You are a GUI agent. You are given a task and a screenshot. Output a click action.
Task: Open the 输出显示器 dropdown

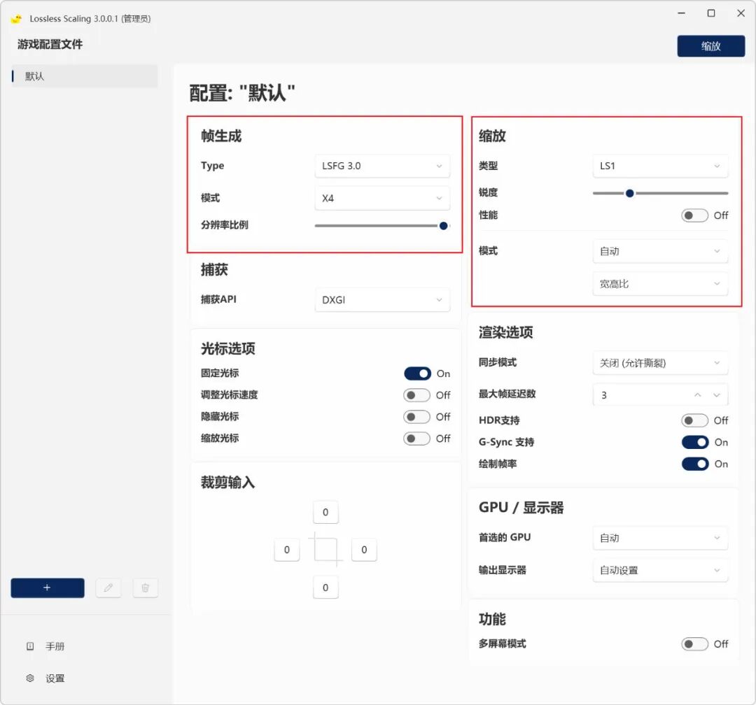point(659,570)
